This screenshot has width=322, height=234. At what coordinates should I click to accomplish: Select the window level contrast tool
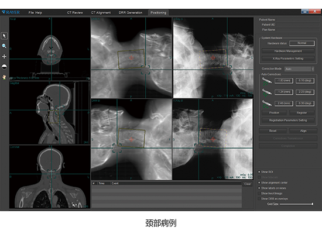coord(4,67)
